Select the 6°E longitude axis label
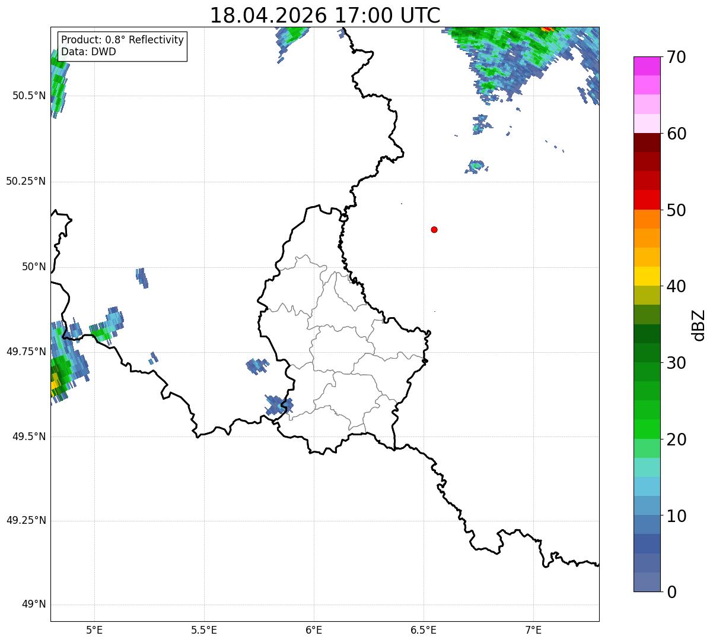The image size is (713, 642). coord(314,630)
